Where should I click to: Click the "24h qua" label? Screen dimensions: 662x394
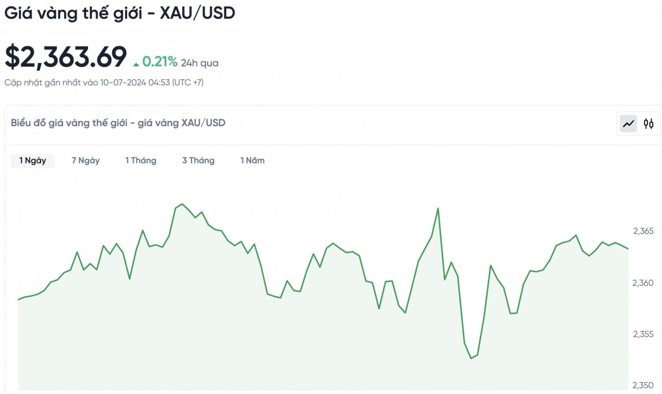point(200,62)
